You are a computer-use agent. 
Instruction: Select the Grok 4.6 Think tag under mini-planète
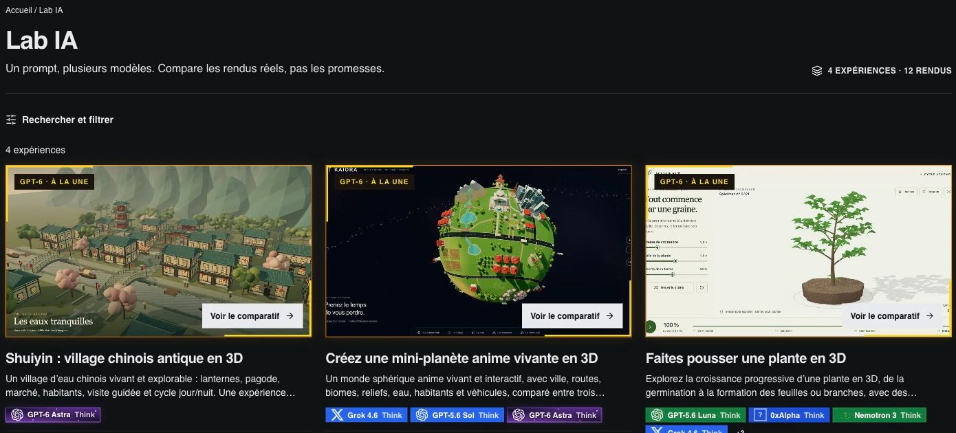click(x=367, y=415)
